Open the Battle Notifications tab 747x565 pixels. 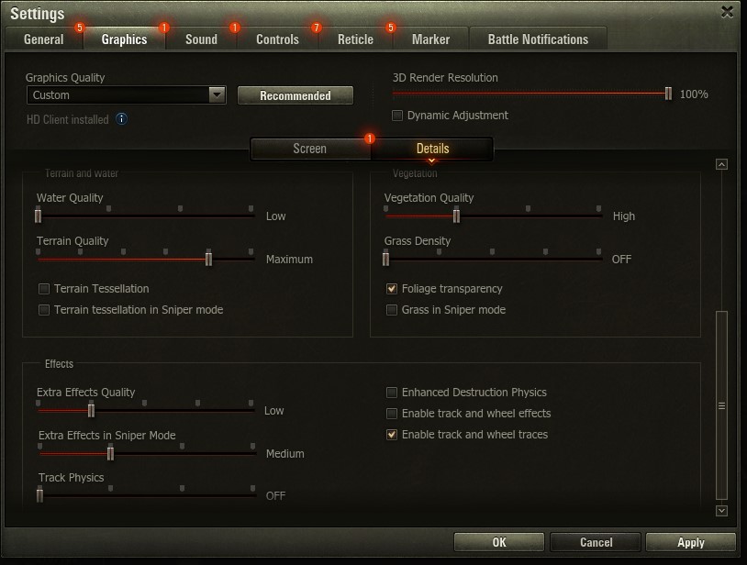(x=538, y=39)
